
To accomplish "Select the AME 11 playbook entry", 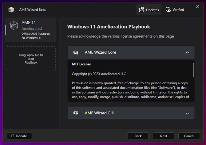I will tap(31, 30).
